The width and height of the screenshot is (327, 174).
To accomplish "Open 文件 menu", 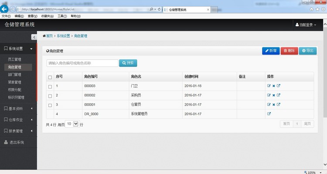I will click(x=6, y=16).
